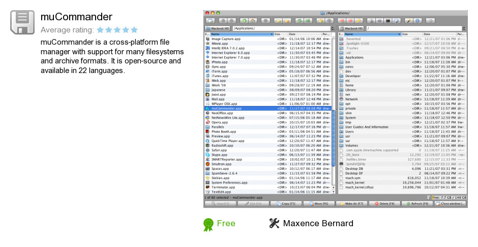Click the dark key icon before Properties
Viewport: 478px width, 247px height.
tap(409, 21)
